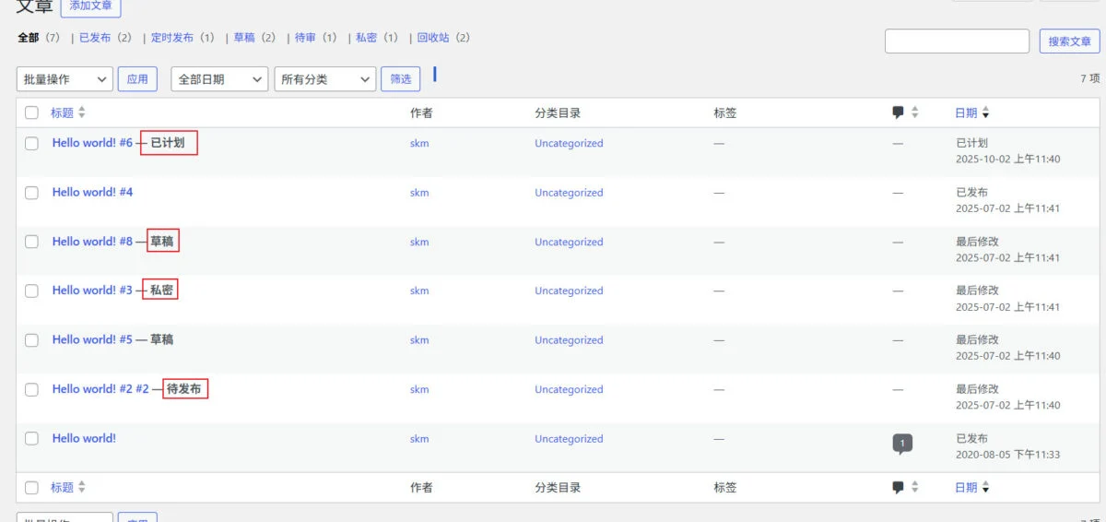Toggle the select-all checkbox in table header
Screen dimensions: 1106x522
[31, 113]
